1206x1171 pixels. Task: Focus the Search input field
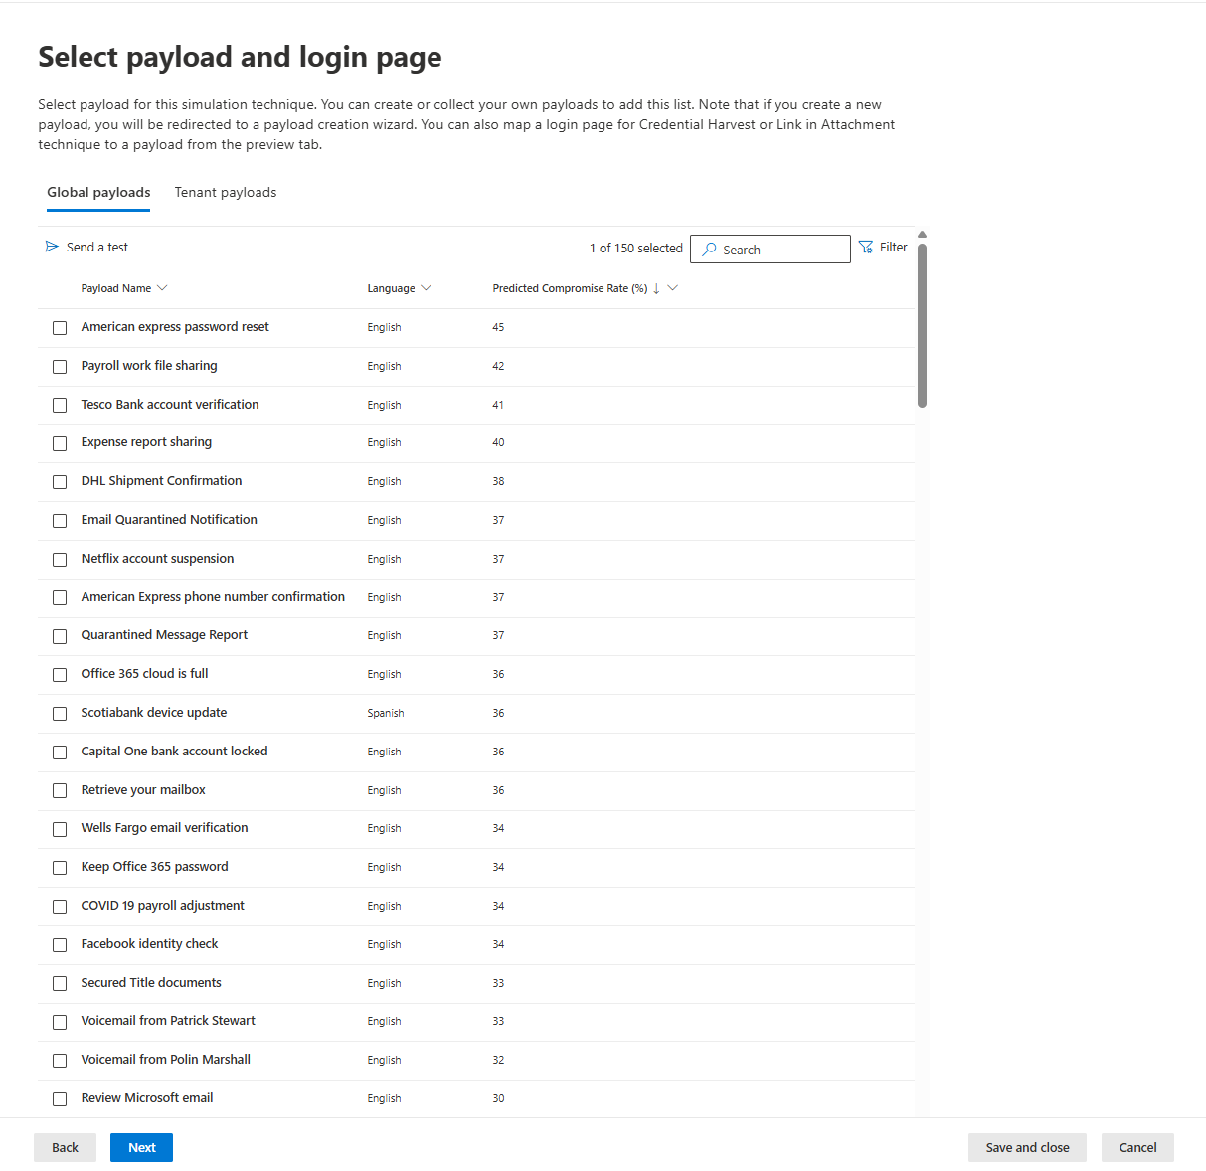[x=780, y=250]
